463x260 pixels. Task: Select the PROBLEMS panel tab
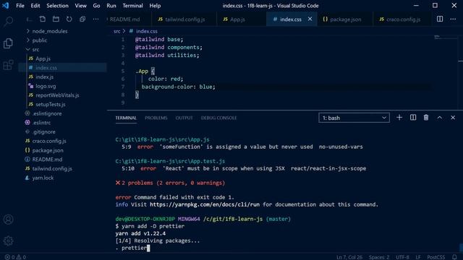(156, 118)
